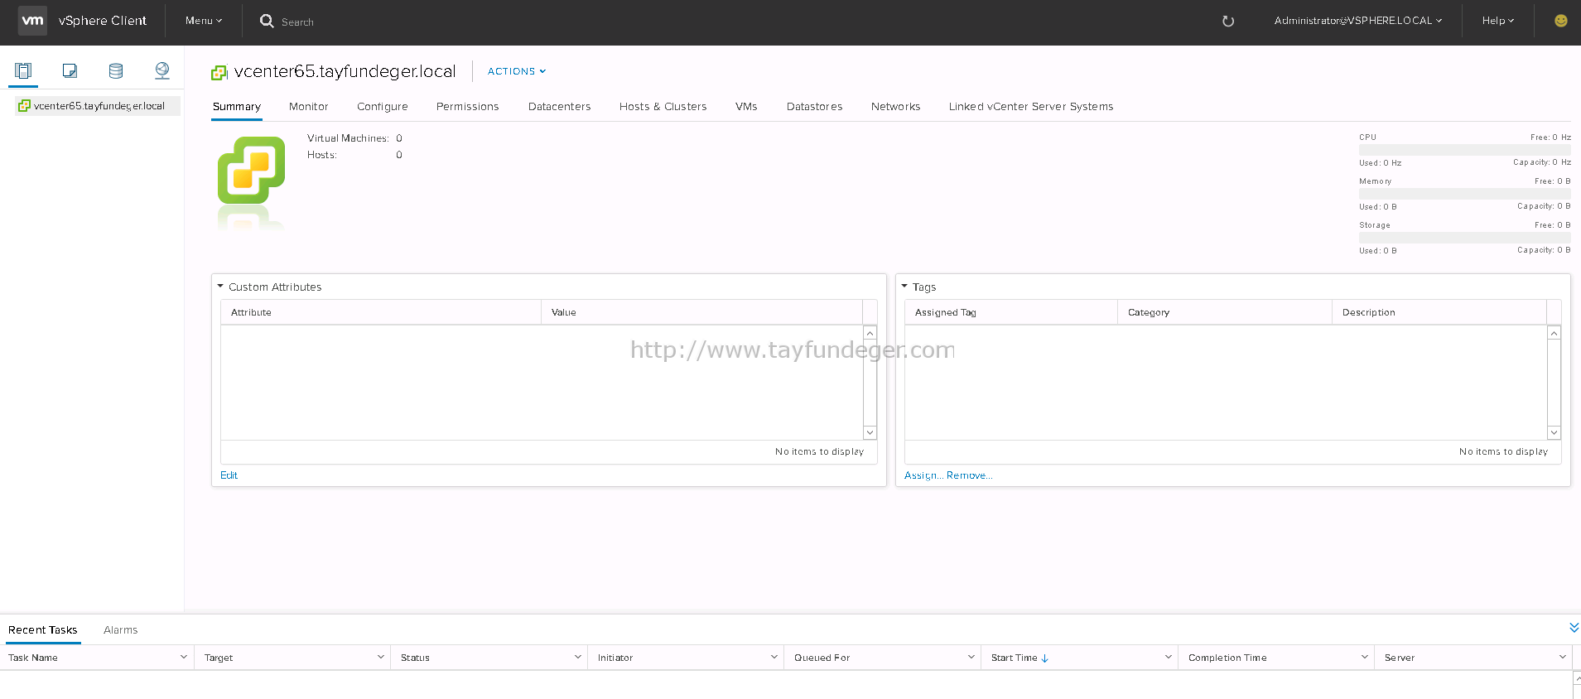Open the Task Name column filter dropdown
The image size is (1581, 699).
pos(184,657)
